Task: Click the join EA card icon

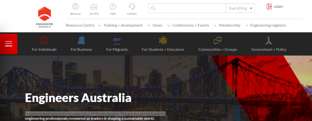Action: point(94,7)
